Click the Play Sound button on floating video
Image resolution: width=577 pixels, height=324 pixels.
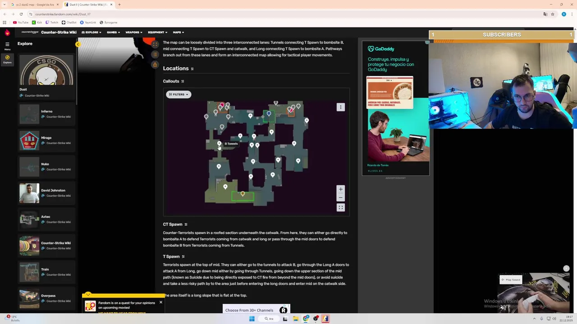point(511,280)
